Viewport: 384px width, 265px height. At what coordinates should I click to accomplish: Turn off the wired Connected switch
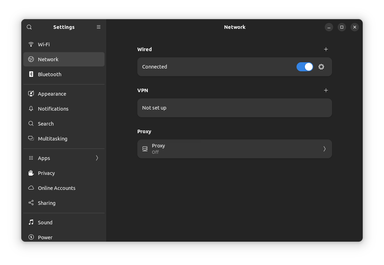(x=305, y=67)
